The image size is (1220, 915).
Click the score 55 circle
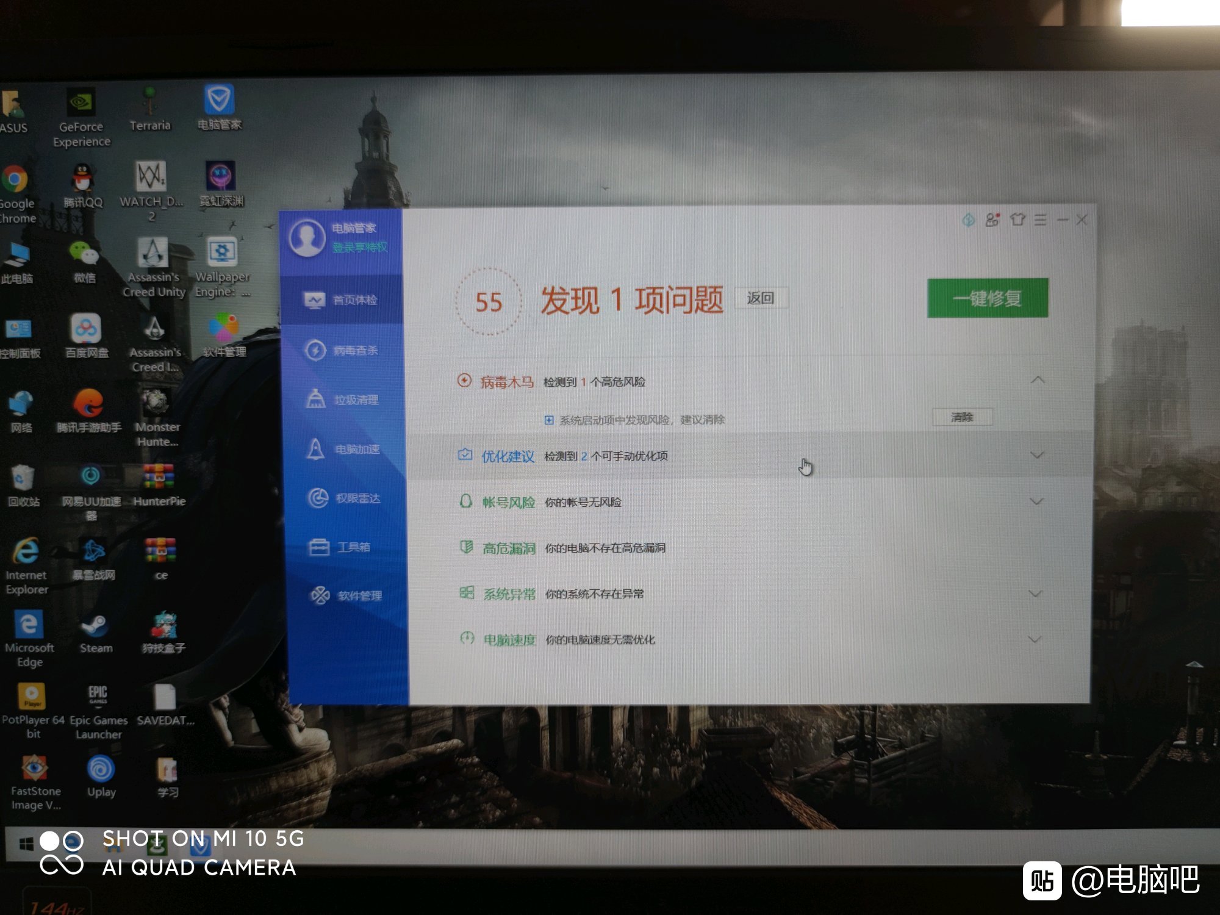(x=489, y=301)
